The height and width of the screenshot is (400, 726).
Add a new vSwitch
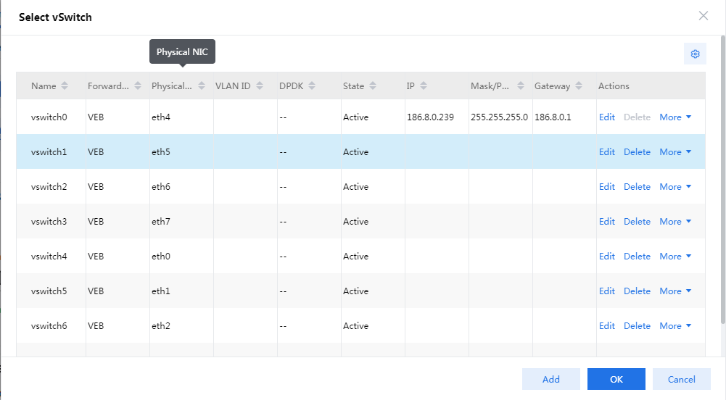click(551, 379)
